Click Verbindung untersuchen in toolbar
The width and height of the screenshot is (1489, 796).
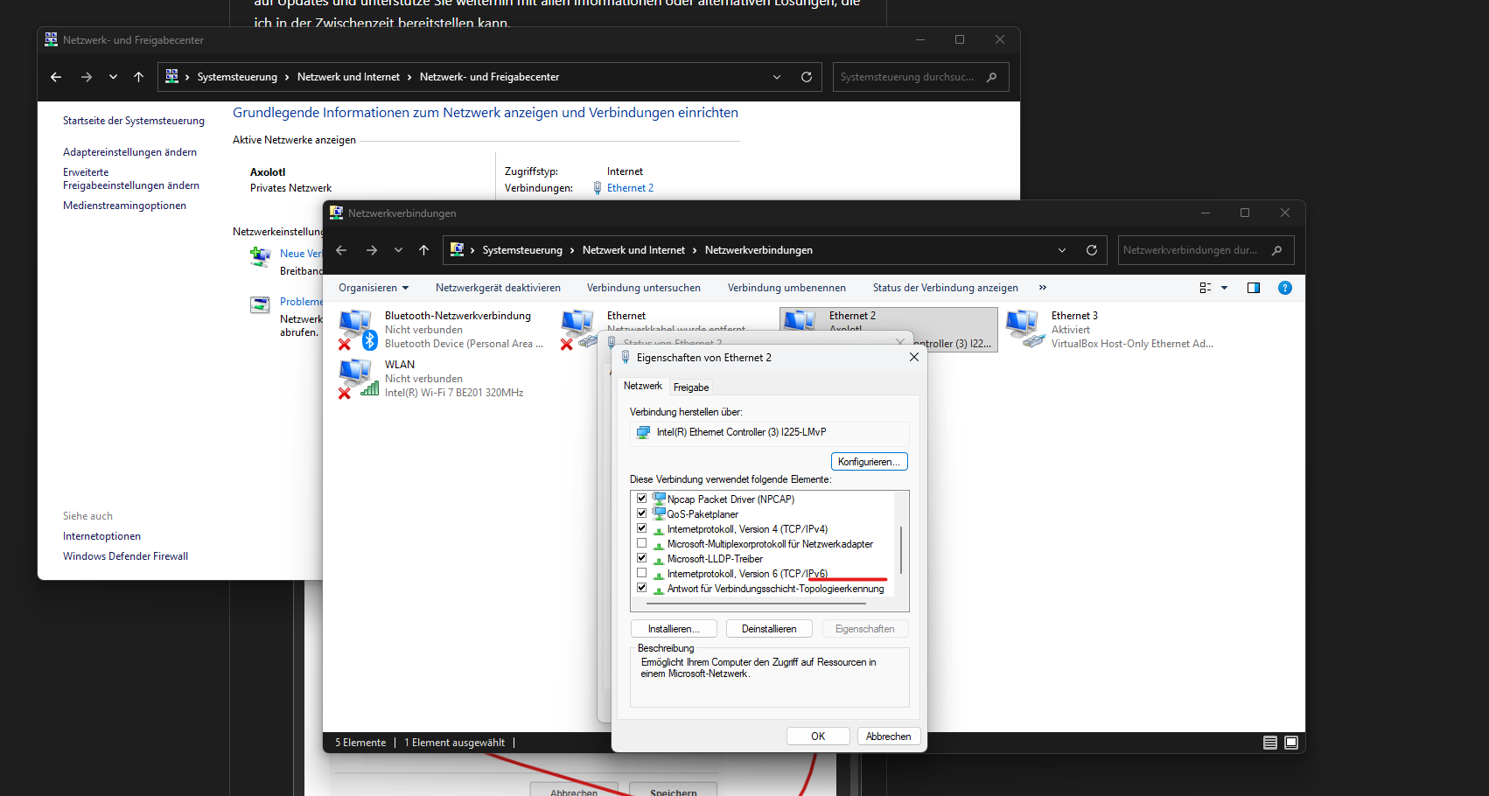coord(643,288)
